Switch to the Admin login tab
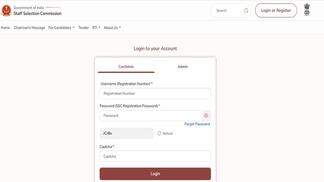The image size is (324, 182). coord(183,67)
